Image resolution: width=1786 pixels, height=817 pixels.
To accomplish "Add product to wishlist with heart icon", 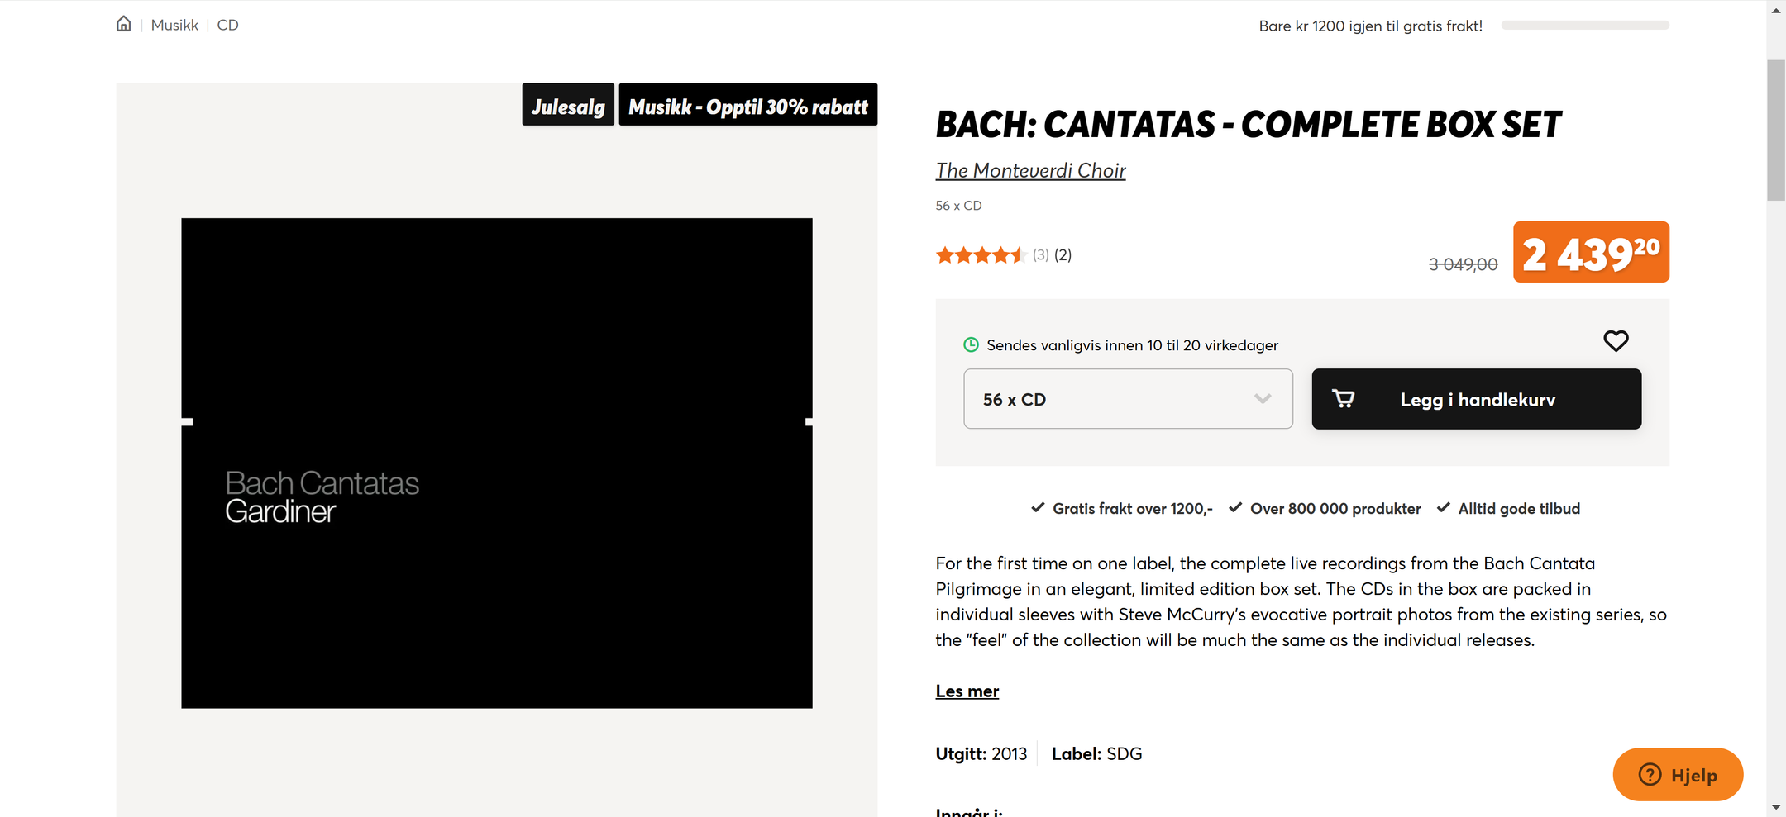I will coord(1616,340).
